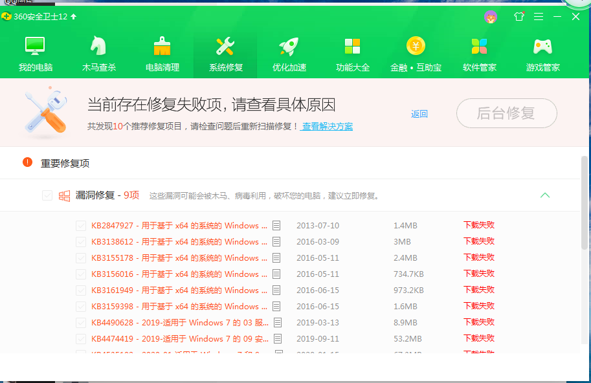The width and height of the screenshot is (591, 383).
Task: Toggle checkbox for KB2847927
Action: coord(81,226)
